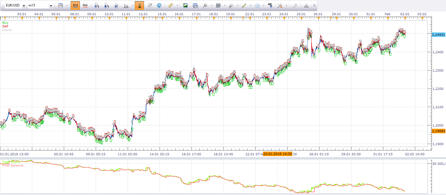
Task: Open the wrench and screwdriver settings tool
Action: point(280,5)
